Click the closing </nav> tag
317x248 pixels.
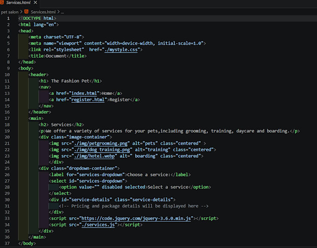46,106
